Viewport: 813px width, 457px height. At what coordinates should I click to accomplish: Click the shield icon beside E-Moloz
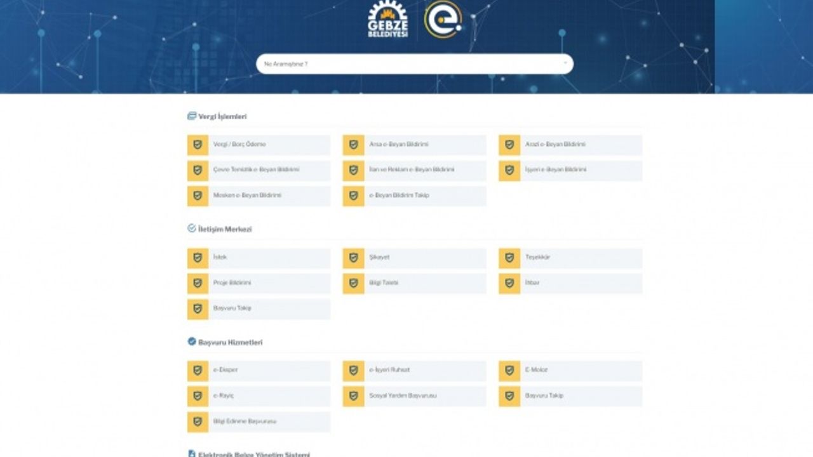(x=509, y=371)
